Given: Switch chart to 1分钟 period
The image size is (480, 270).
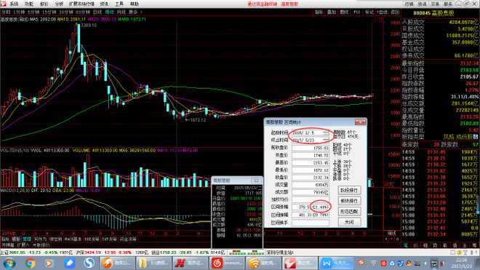Looking at the screenshot, I should coord(19,12).
